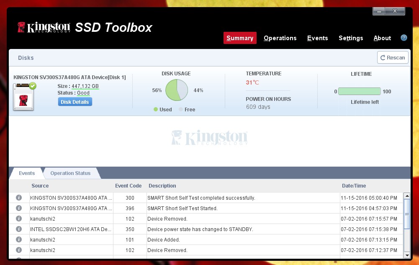The height and width of the screenshot is (265, 419).
Task: Click the Used legend entry
Action: click(x=163, y=110)
